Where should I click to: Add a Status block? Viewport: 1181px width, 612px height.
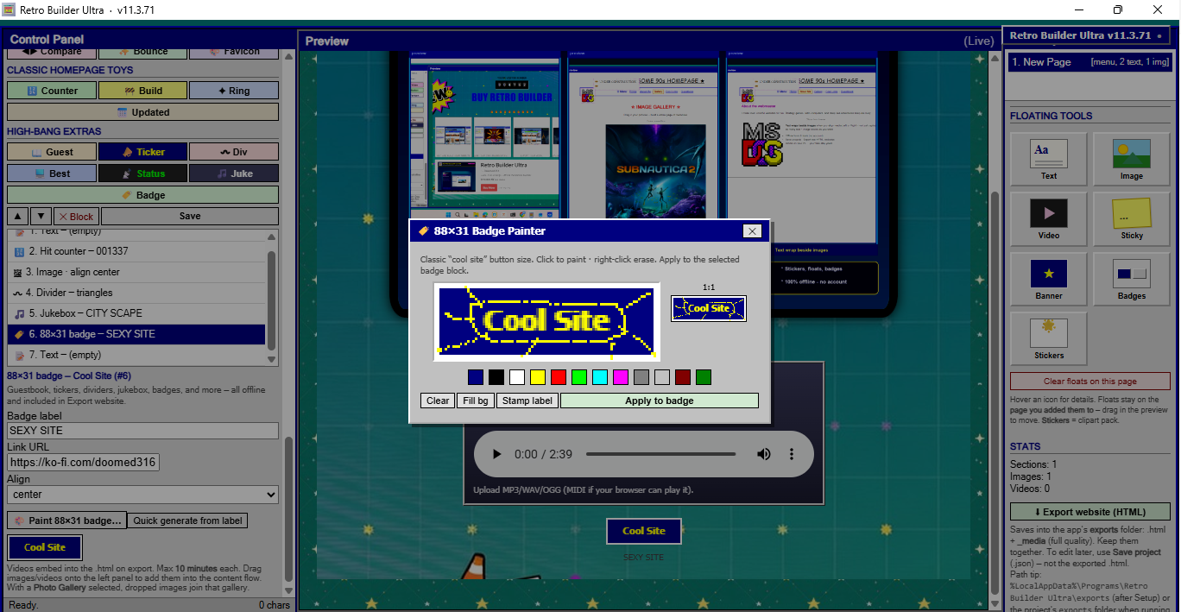tap(142, 174)
